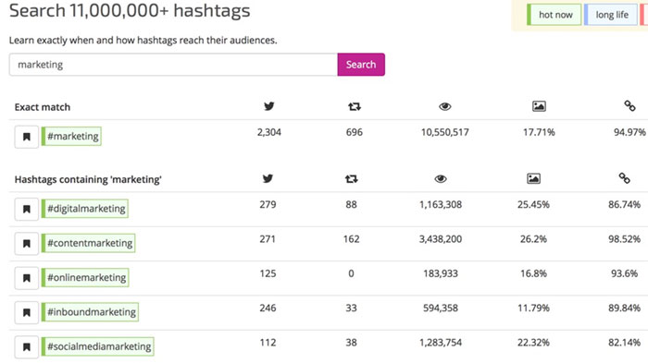This screenshot has width=648, height=363.
Task: Click Twitter bird icon in Exact match header
Action: [269, 106]
